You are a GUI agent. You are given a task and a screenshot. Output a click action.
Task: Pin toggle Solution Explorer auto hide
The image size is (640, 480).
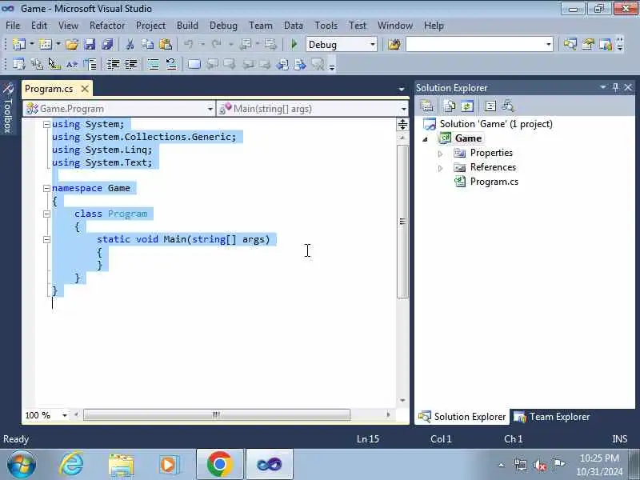(x=615, y=87)
